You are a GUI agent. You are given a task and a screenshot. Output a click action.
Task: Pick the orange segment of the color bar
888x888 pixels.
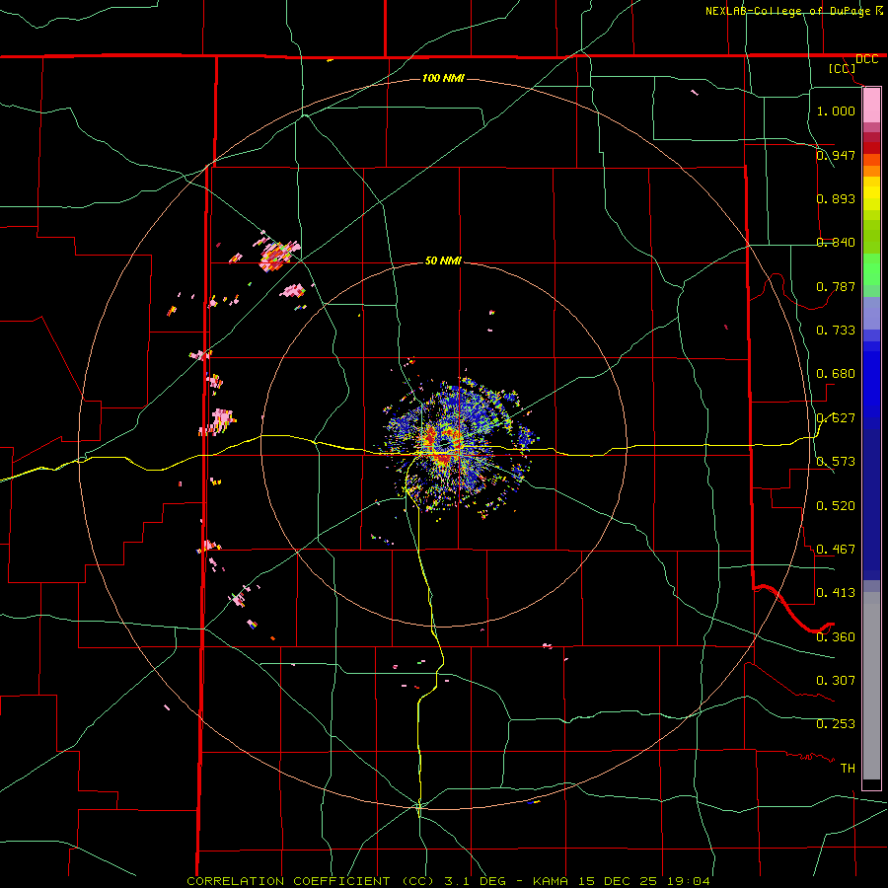(871, 165)
